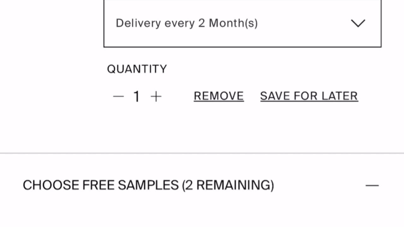
Task: Open the delivery frequency dropdown
Action: click(x=242, y=23)
